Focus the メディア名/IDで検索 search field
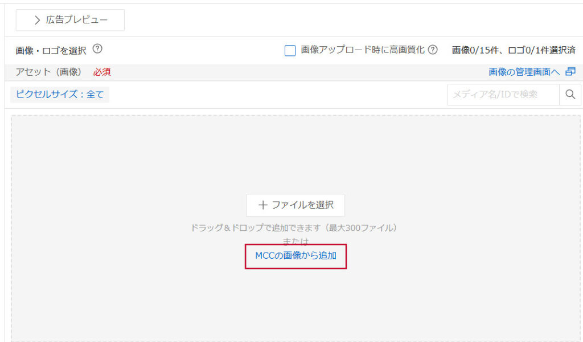This screenshot has height=342, width=583. click(x=503, y=95)
